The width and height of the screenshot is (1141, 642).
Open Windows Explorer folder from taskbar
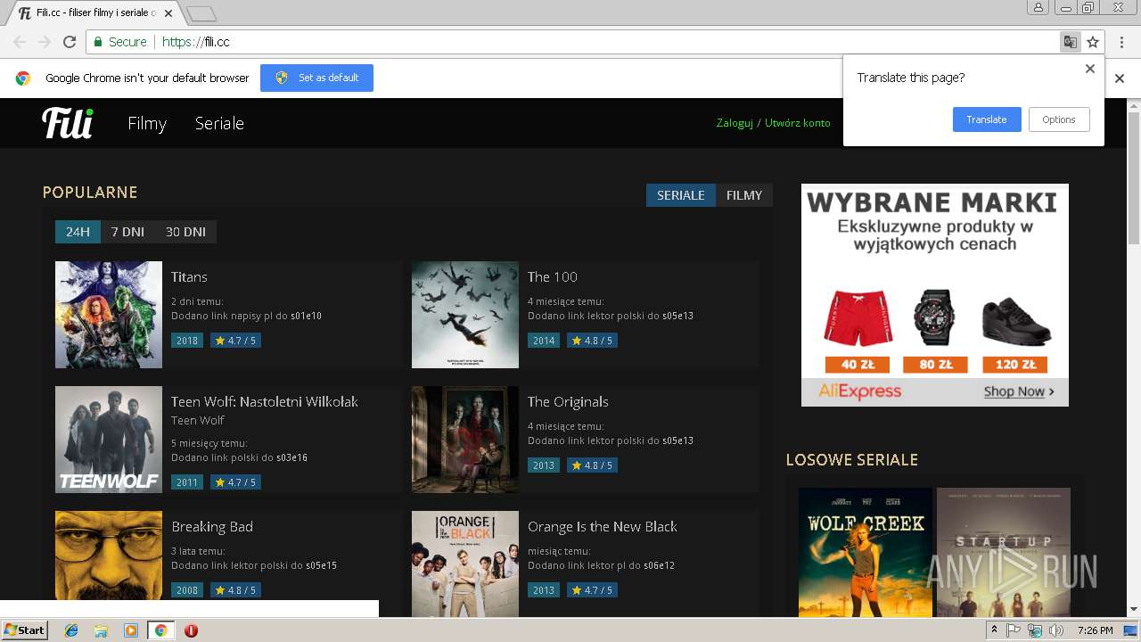click(101, 630)
